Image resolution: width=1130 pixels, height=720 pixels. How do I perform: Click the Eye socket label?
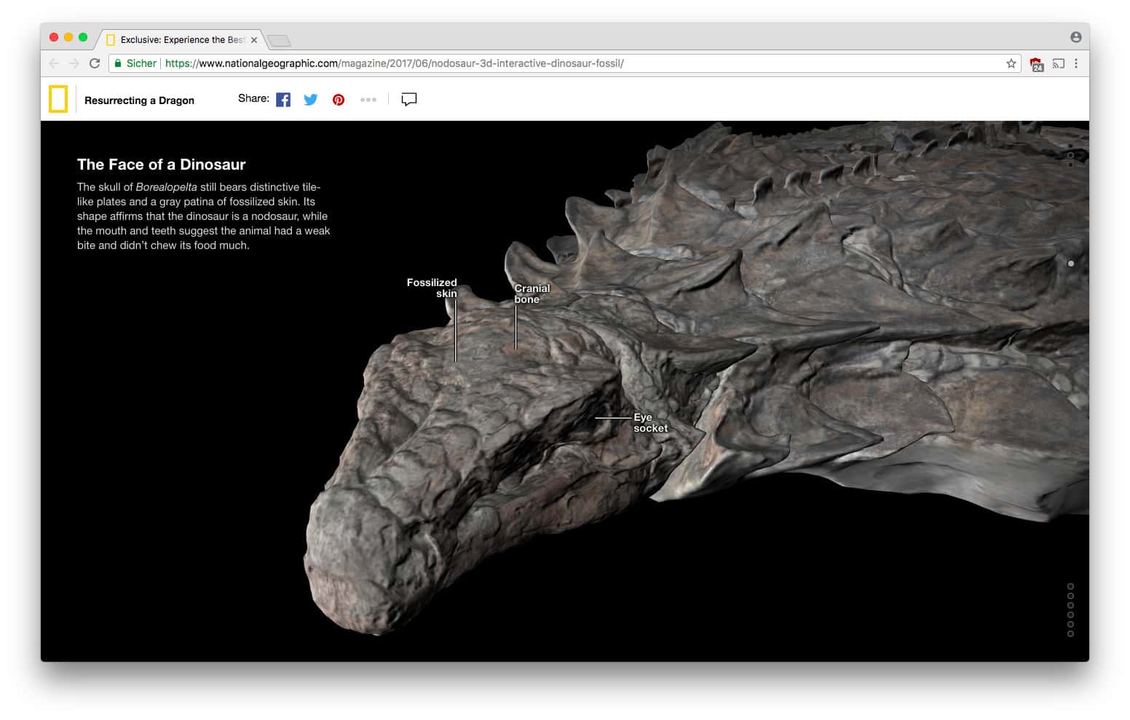pyautogui.click(x=649, y=423)
